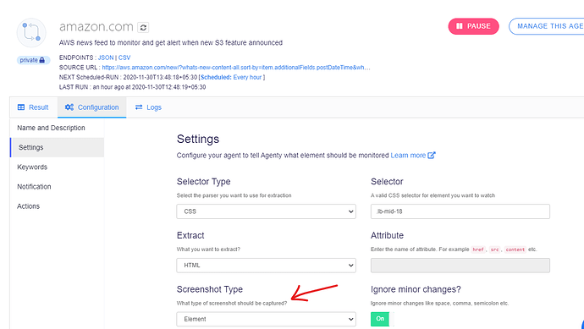Click the agent avatar workflow icon
Screen dimensions: 584x329
[31, 33]
